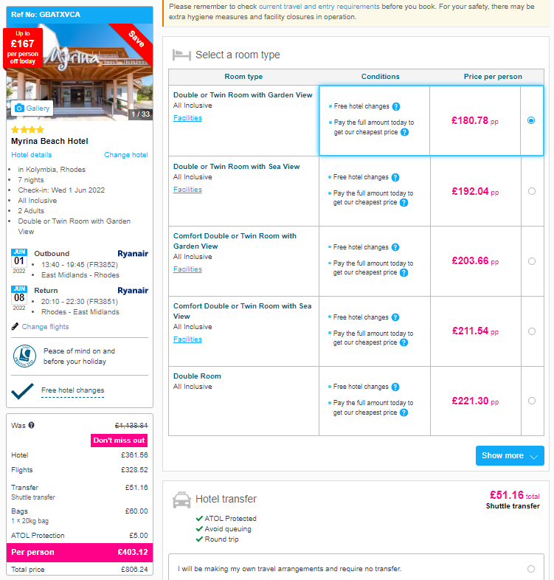Click the Was price help question icon

[32, 425]
